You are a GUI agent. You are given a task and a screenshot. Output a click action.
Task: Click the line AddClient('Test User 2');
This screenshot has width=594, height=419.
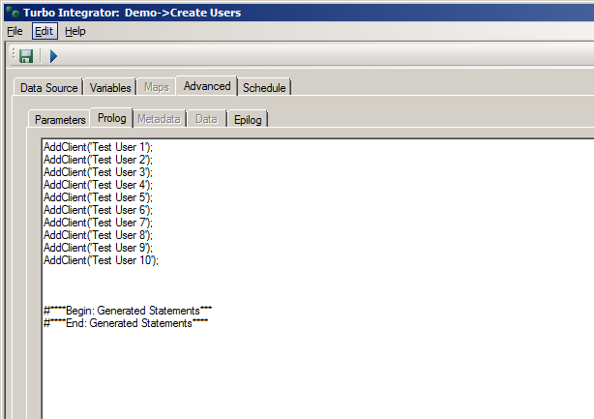[x=98, y=160]
